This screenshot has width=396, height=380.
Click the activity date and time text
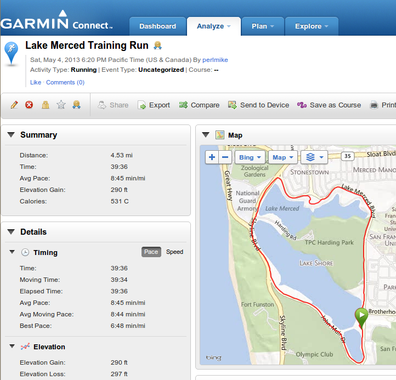(x=111, y=60)
